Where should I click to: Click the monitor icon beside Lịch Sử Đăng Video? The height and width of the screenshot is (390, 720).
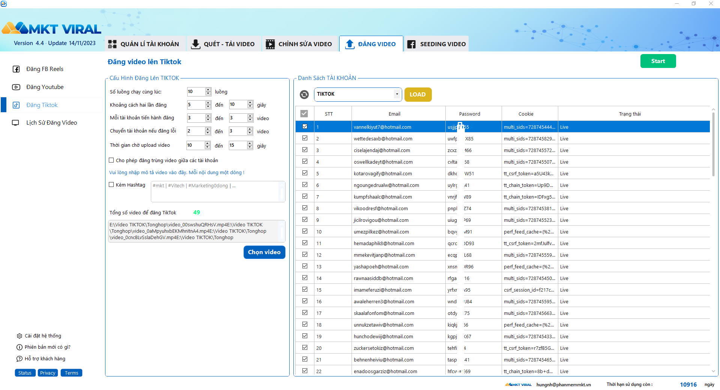16,123
